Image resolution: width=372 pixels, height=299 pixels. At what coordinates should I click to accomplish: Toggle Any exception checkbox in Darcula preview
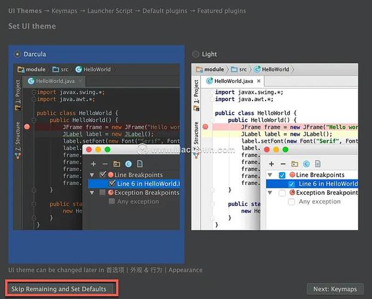point(112,202)
